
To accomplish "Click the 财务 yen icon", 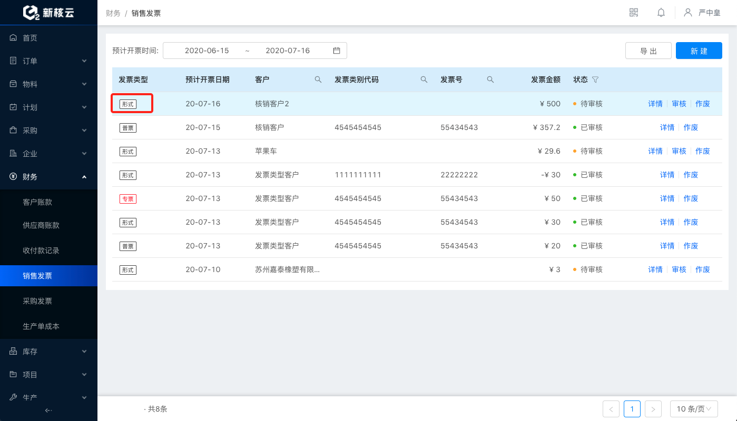I will pos(14,177).
